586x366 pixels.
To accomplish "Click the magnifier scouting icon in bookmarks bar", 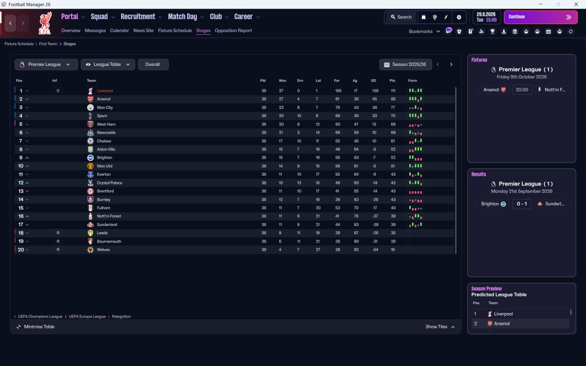I will (x=481, y=32).
